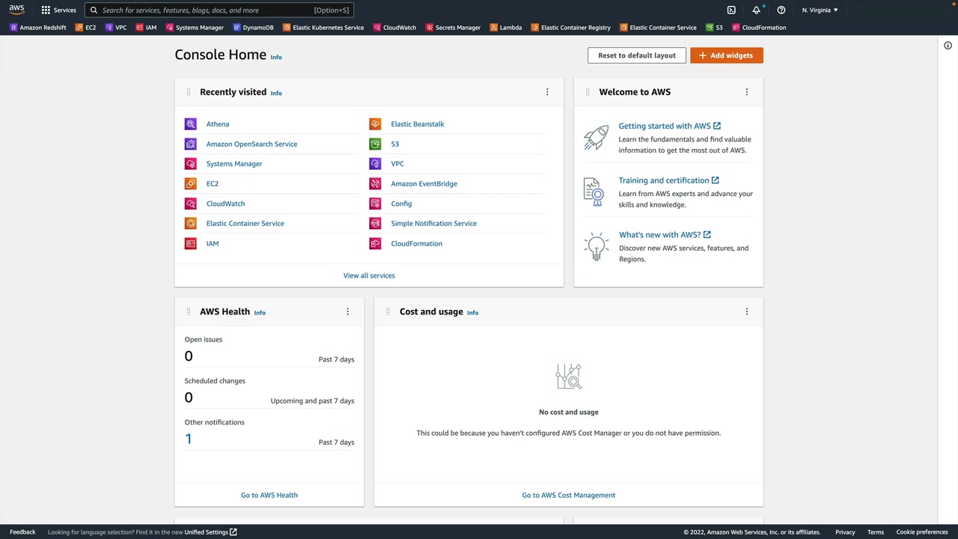
Task: Click the Amazon OpenSearch Service icon
Action: point(191,144)
